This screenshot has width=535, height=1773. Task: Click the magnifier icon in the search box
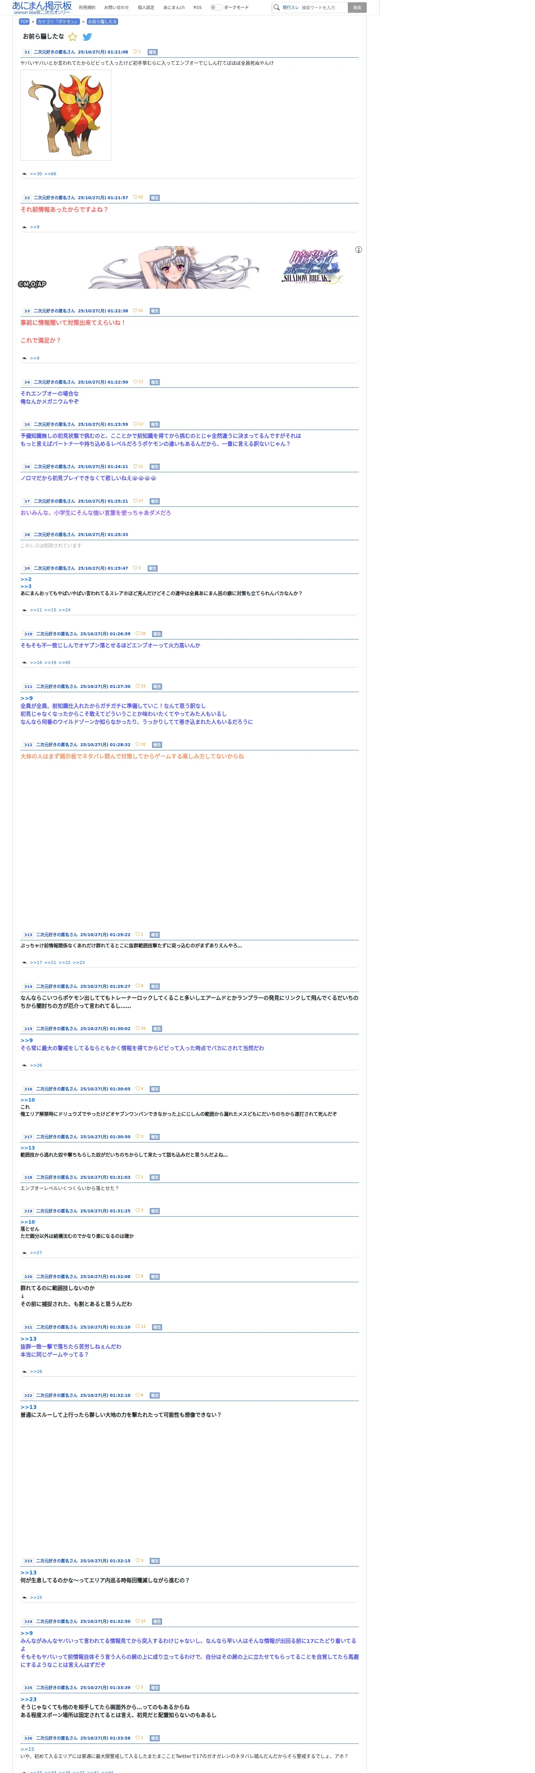click(276, 8)
